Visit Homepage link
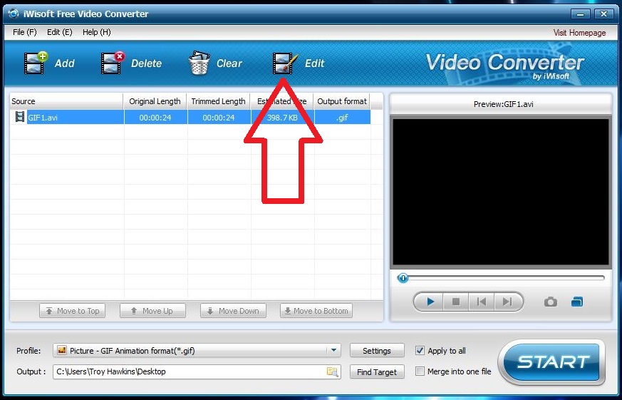Viewport: 622px width, 400px height. coord(579,33)
